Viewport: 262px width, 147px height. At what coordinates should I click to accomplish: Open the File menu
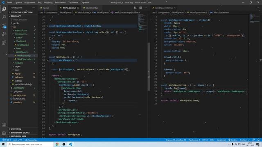point(9,2)
